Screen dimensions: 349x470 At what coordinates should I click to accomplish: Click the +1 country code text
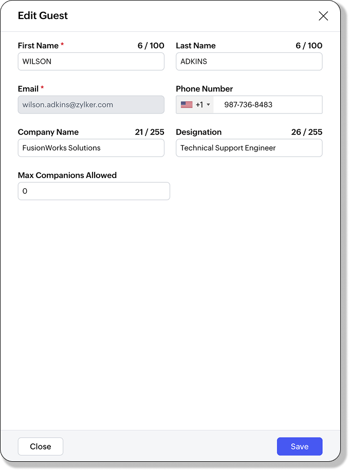(x=199, y=105)
